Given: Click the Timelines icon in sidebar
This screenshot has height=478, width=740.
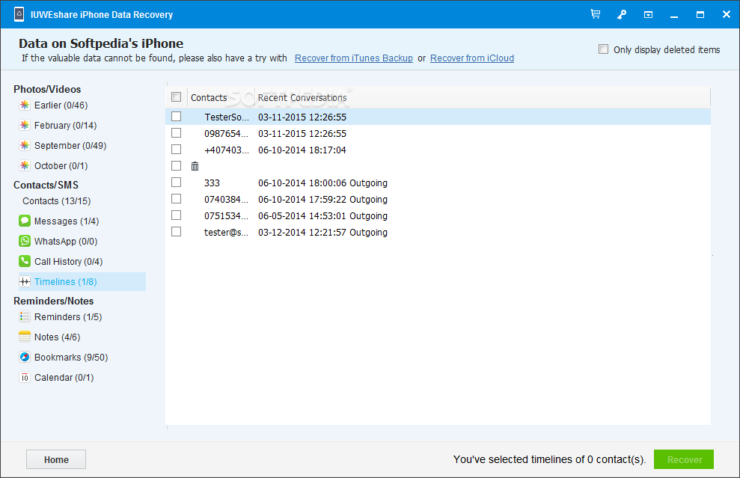Looking at the screenshot, I should 25,282.
